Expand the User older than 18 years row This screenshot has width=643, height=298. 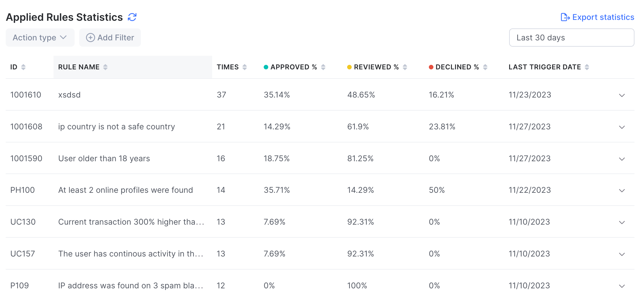pos(622,159)
